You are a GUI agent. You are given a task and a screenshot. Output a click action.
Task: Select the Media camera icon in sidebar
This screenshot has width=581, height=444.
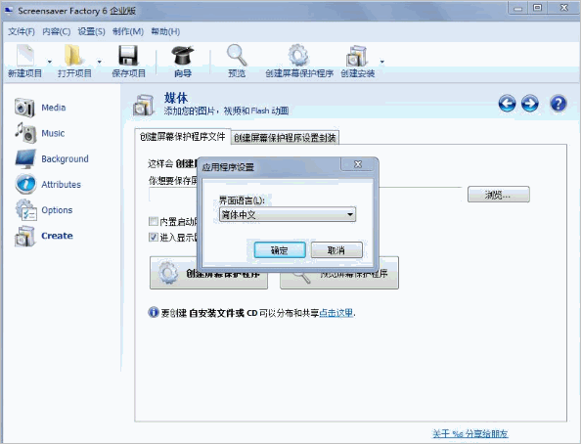pos(24,108)
